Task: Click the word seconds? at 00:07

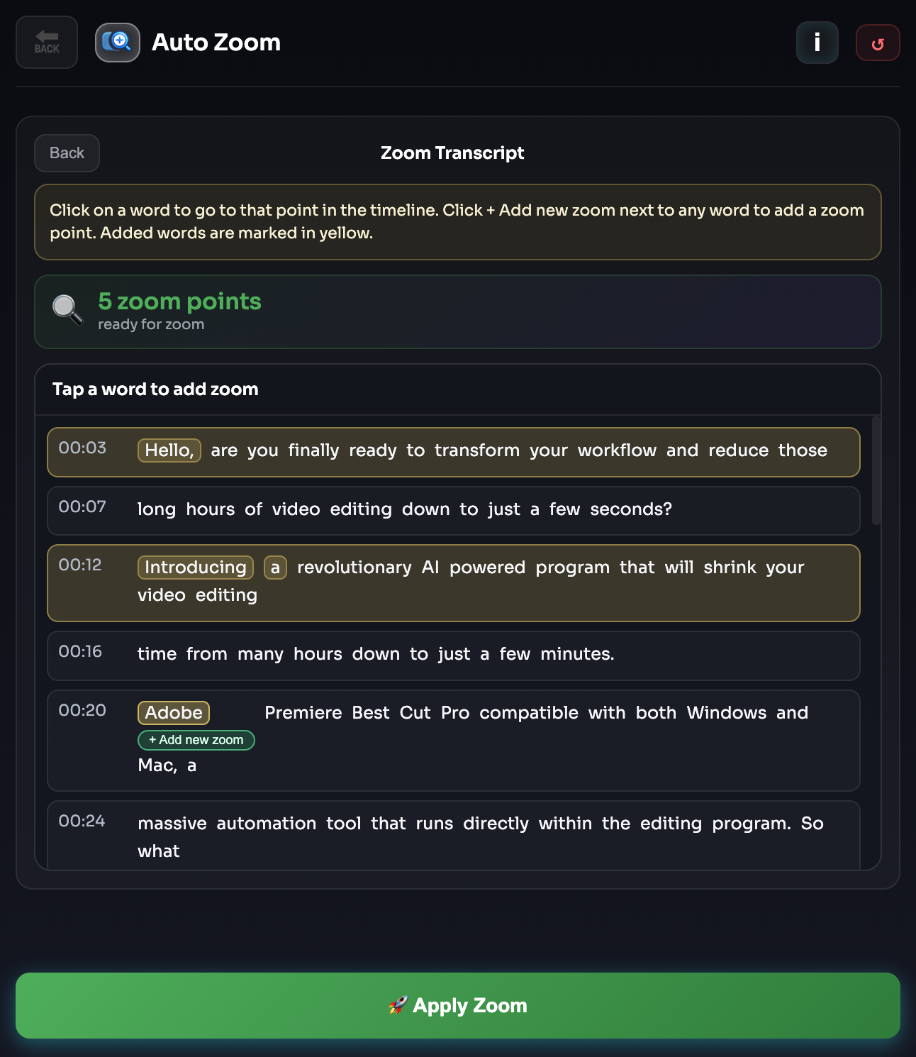Action: 631,509
